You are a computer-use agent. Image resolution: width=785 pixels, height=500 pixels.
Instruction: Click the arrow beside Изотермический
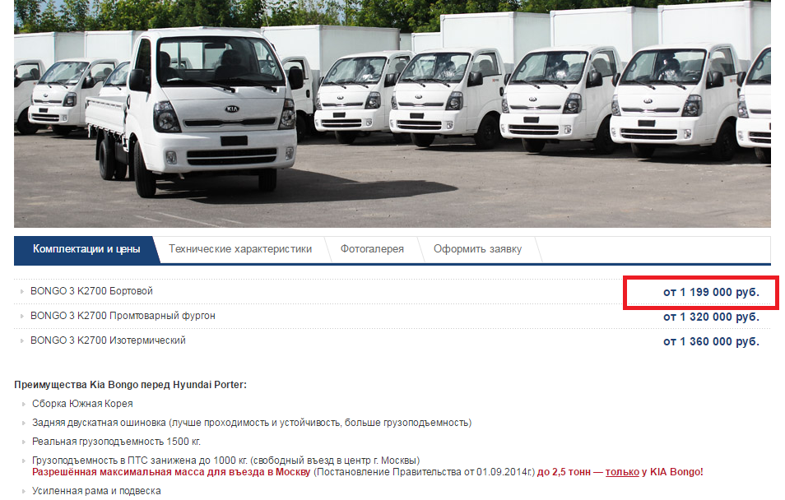pyautogui.click(x=22, y=340)
